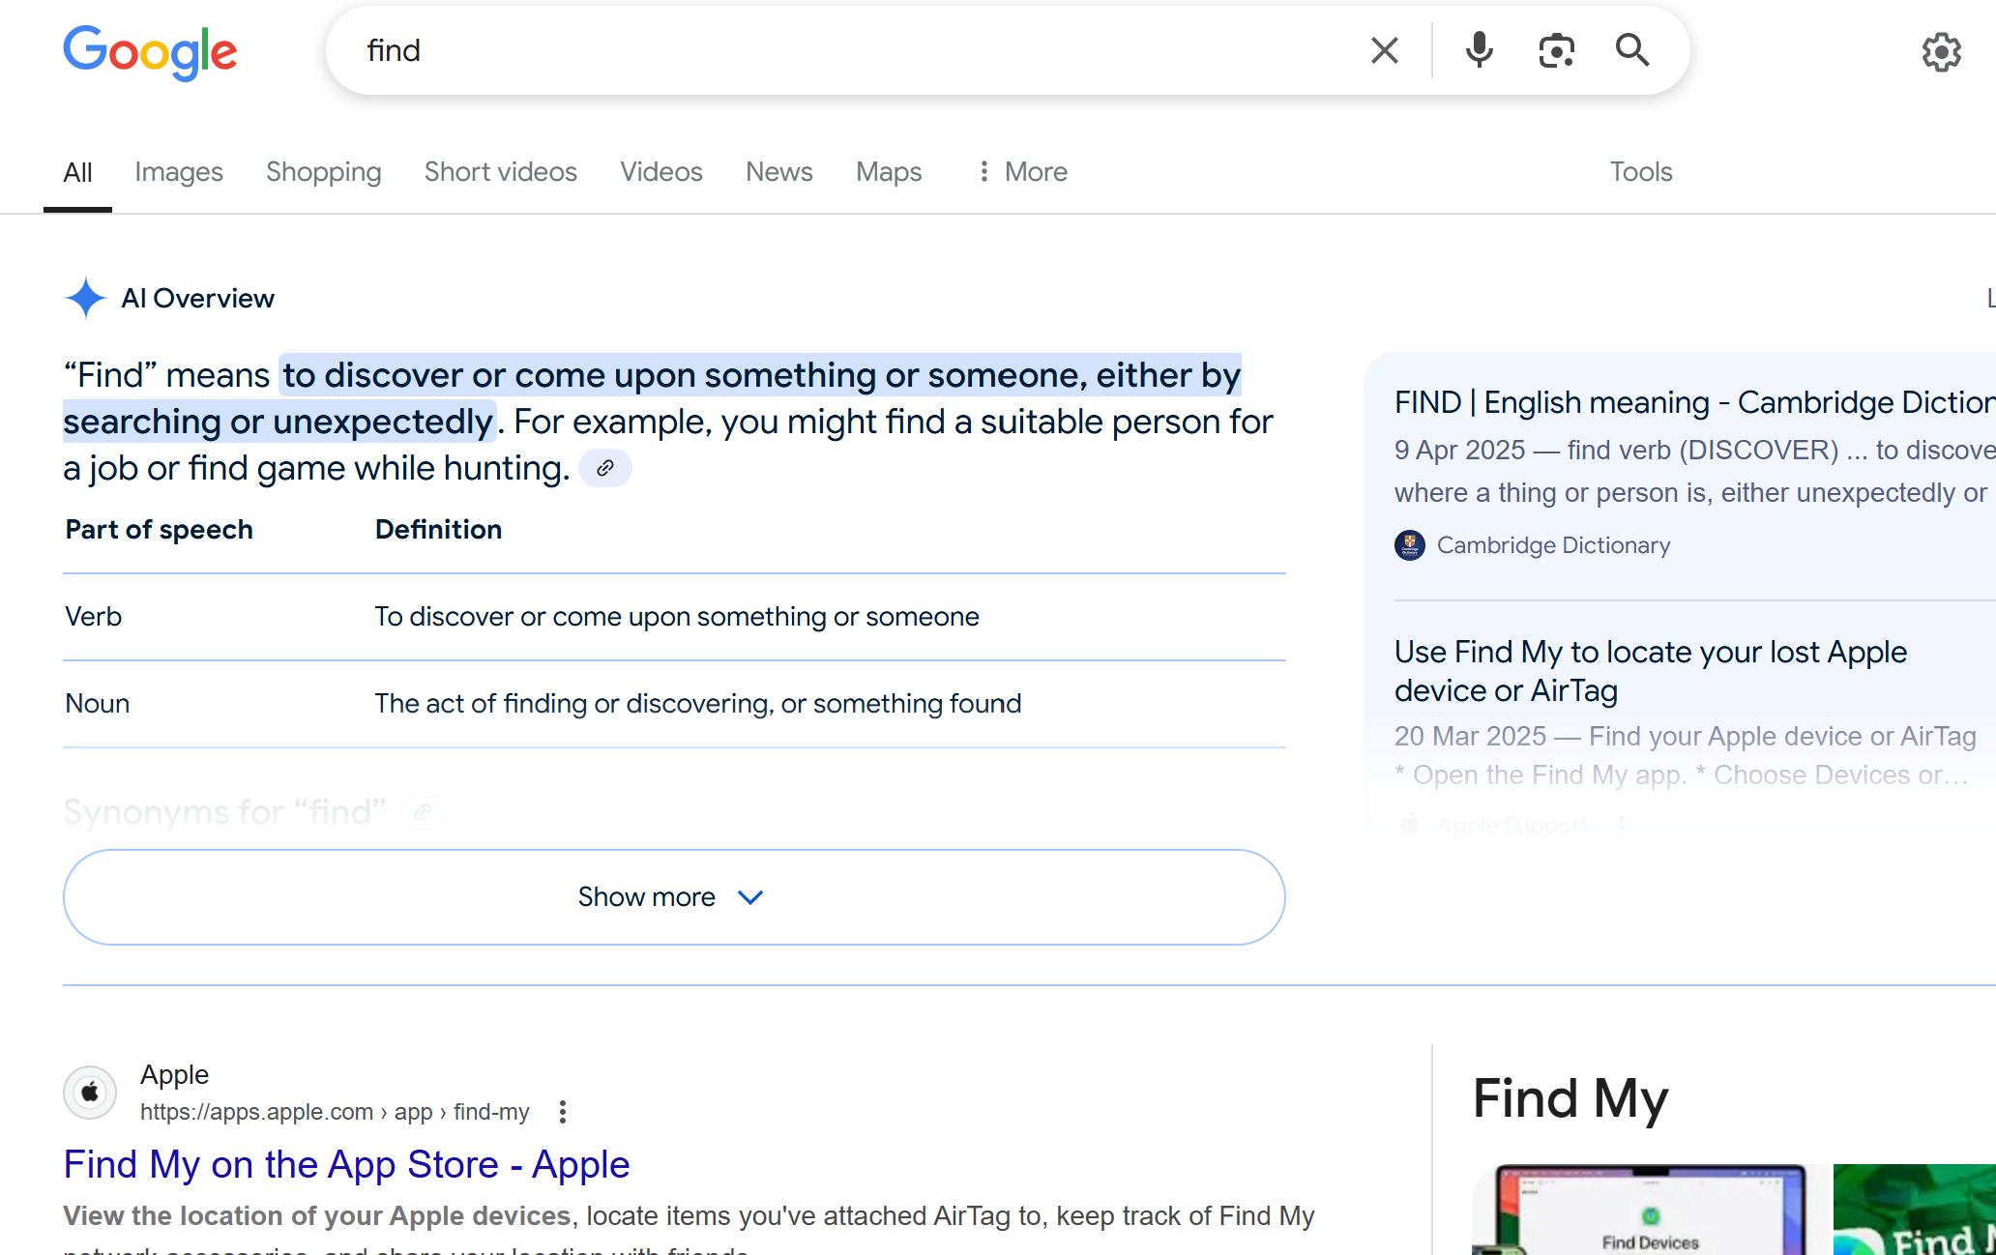This screenshot has width=1996, height=1255.
Task: Click the 9 Apr 2025 Cambridge snippet text
Action: coord(1694,471)
